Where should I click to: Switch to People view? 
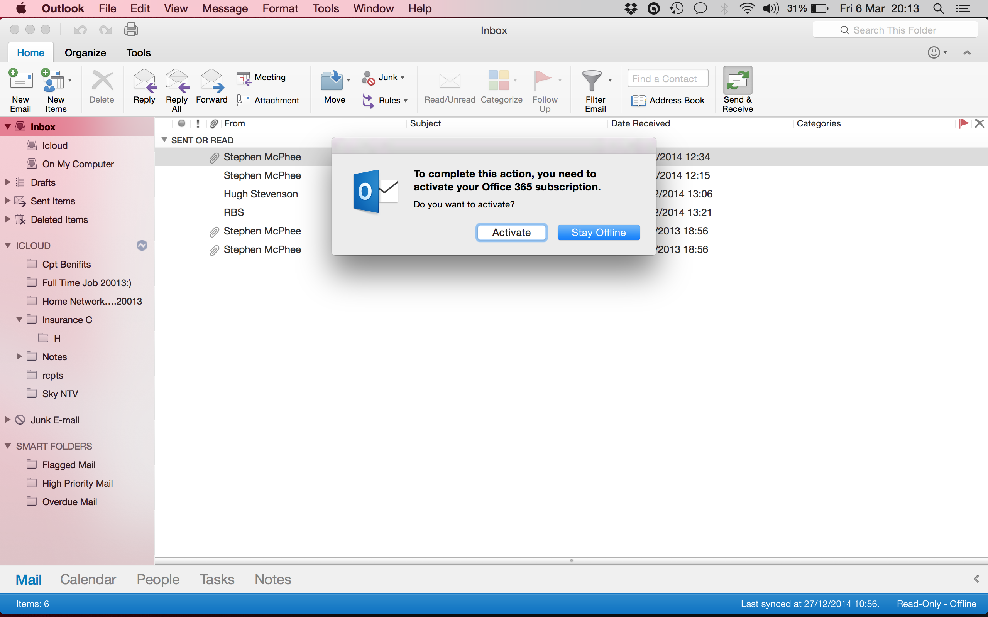pos(158,580)
